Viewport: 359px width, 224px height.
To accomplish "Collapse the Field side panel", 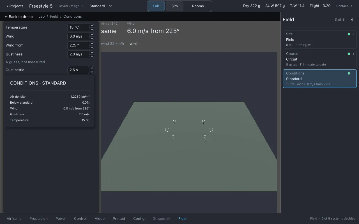I will (x=352, y=20).
